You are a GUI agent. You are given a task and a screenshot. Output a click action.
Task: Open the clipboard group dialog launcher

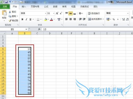pyautogui.click(x=18, y=25)
